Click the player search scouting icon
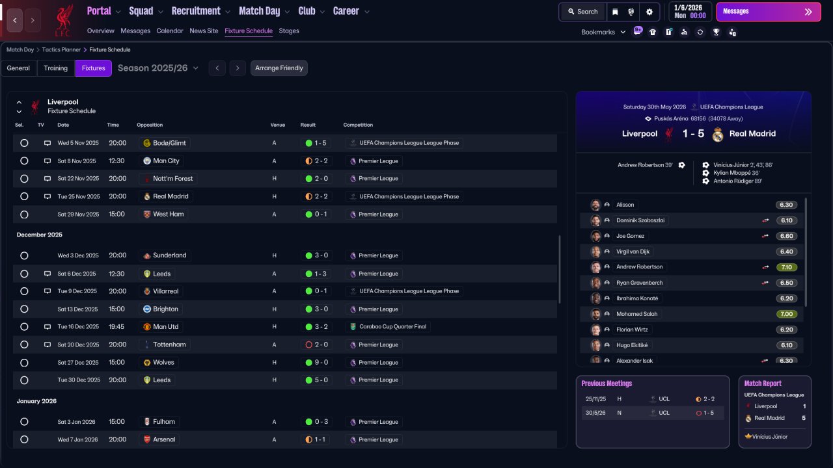 684,32
